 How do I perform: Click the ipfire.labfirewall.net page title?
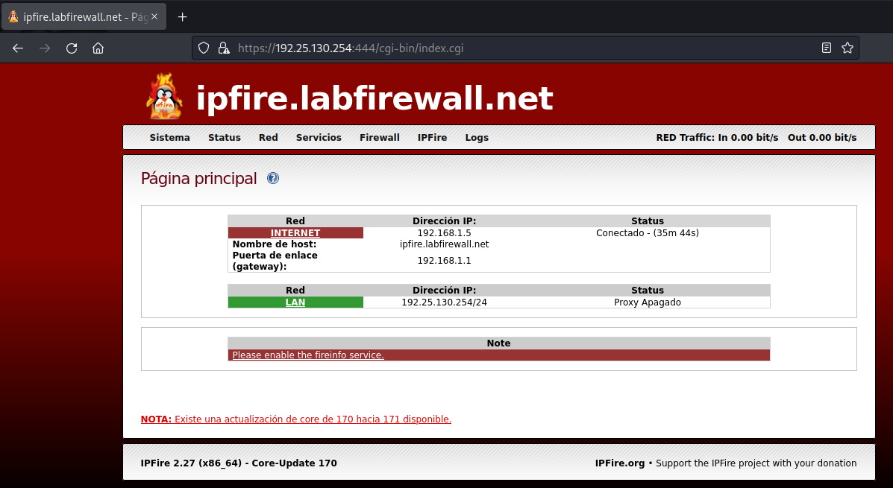[375, 98]
